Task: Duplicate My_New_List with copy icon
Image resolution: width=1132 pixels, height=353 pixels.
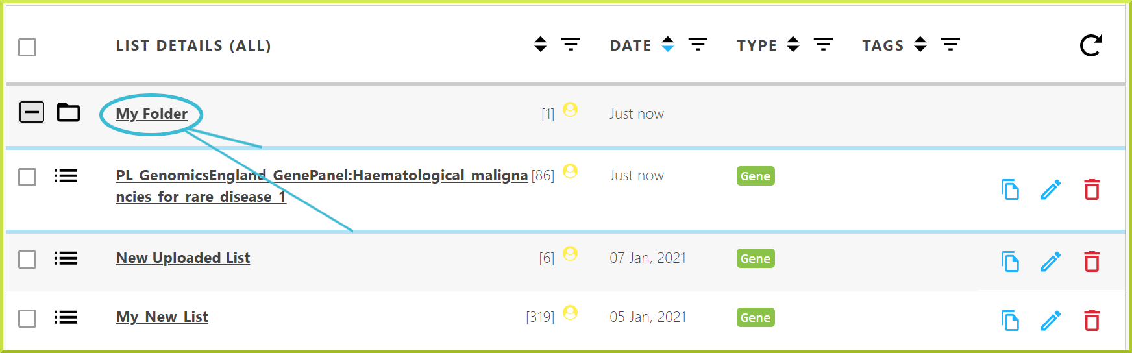Action: coord(1010,321)
